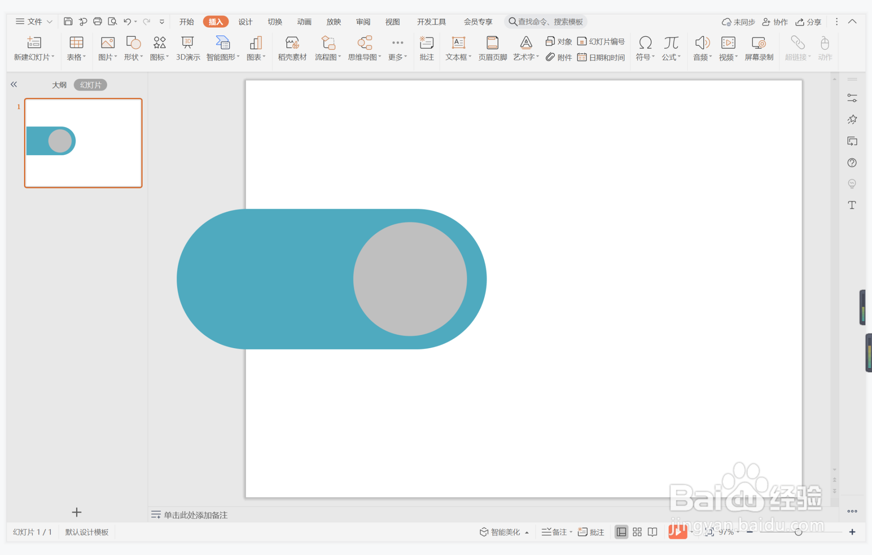The width and height of the screenshot is (872, 555).
Task: Insert a table via 表格 icon
Action: [76, 48]
